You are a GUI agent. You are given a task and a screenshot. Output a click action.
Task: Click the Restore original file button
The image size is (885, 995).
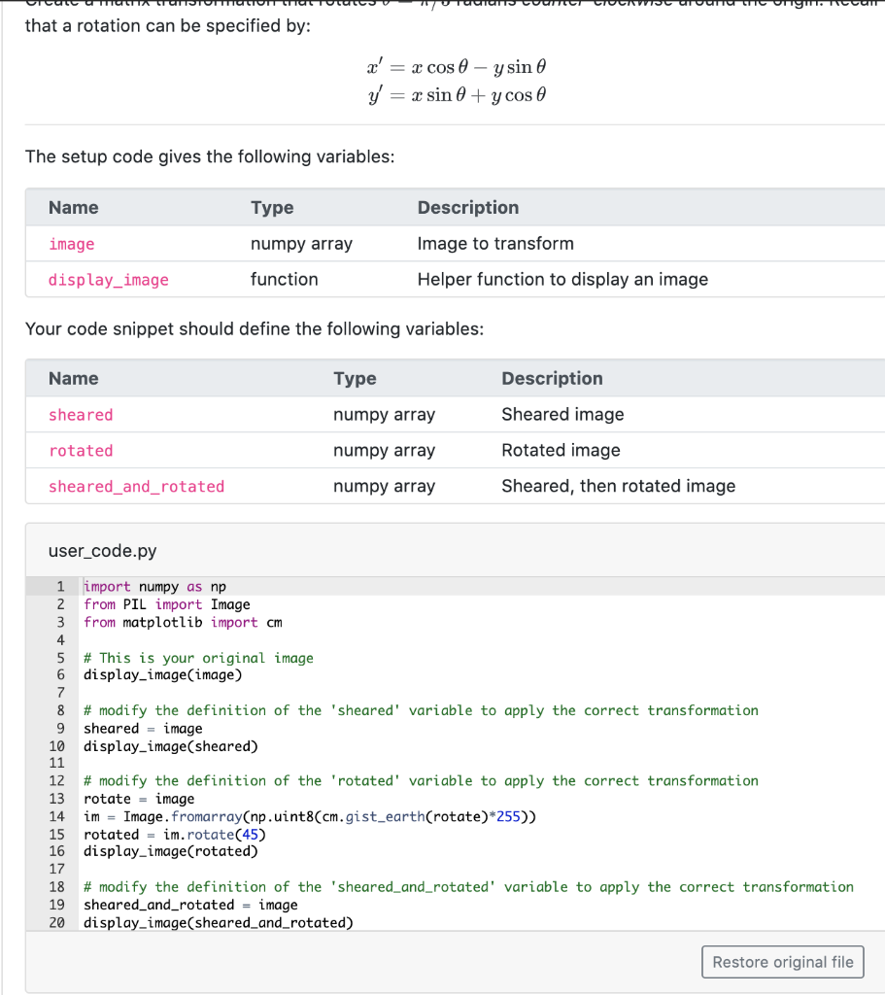click(x=782, y=962)
